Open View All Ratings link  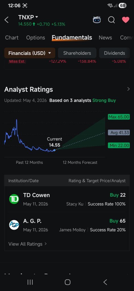(28, 244)
